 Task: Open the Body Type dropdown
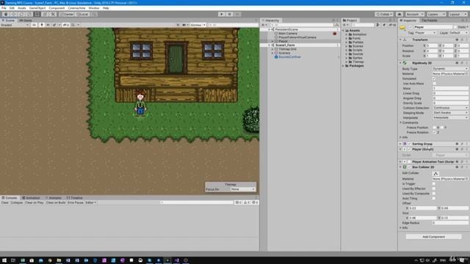pos(450,69)
